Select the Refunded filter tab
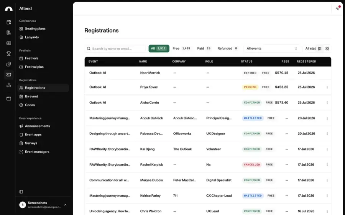 (x=227, y=49)
